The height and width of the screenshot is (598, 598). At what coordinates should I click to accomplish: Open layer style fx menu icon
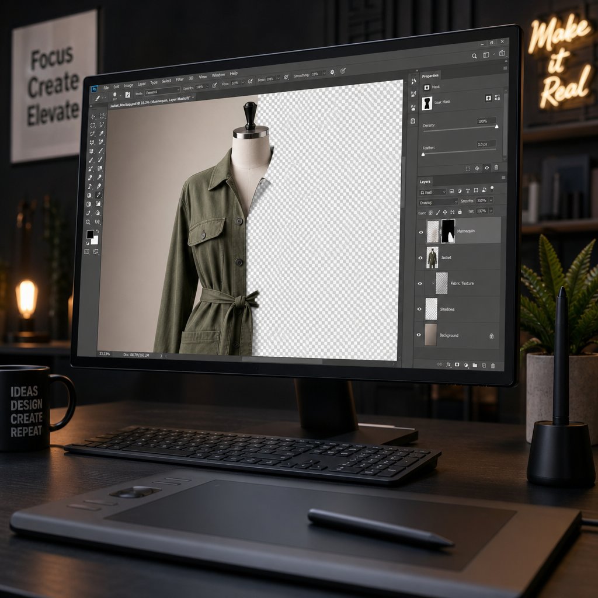448,365
